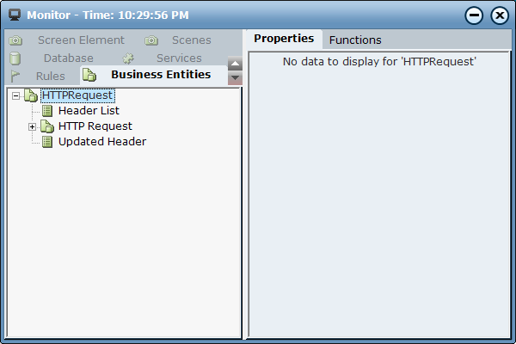Click the HTTPRequest root node icon

pyautogui.click(x=32, y=95)
